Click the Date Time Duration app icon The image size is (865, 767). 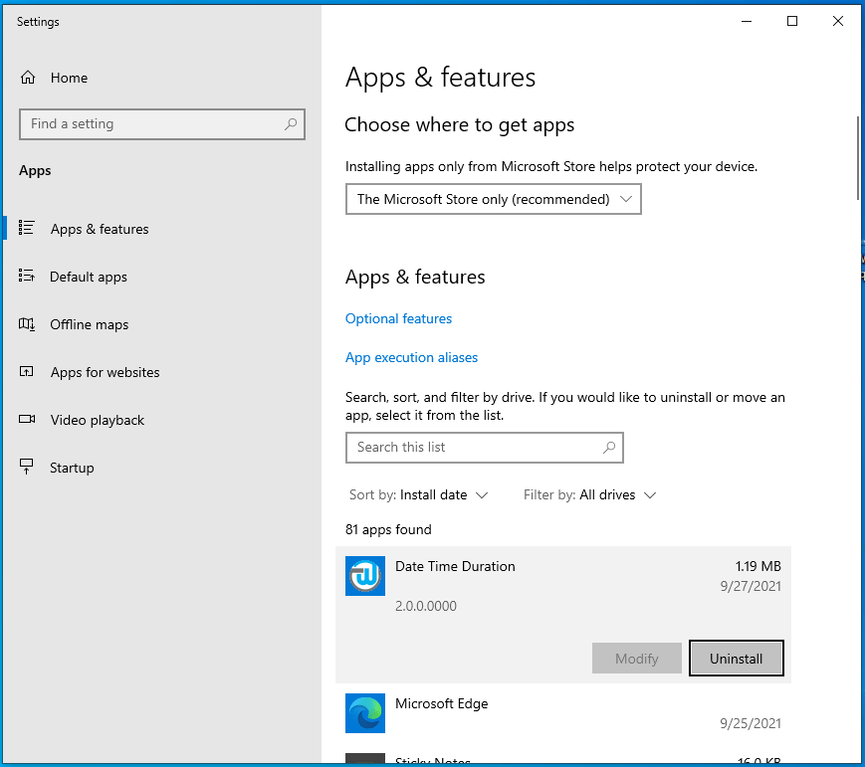click(365, 576)
